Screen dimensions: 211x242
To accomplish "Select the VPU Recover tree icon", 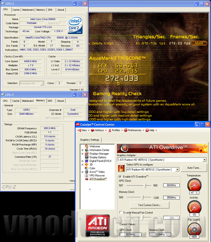I will click(x=87, y=175).
